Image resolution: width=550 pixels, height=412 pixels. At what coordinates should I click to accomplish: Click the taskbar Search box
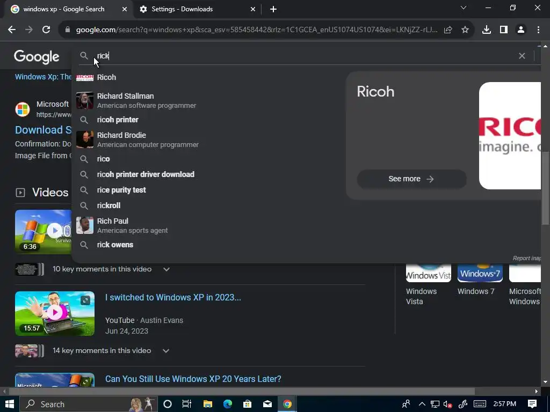tap(89, 404)
